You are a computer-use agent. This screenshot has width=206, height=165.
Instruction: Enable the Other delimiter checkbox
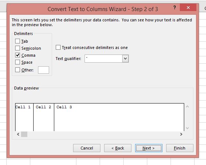17,70
